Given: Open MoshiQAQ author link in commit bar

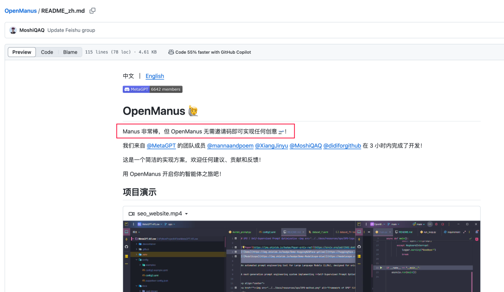Looking at the screenshot, I should 32,30.
